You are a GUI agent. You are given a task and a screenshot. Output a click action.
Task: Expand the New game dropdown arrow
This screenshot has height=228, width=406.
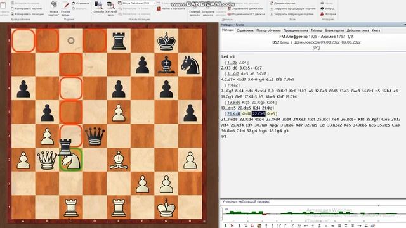coord(58,15)
